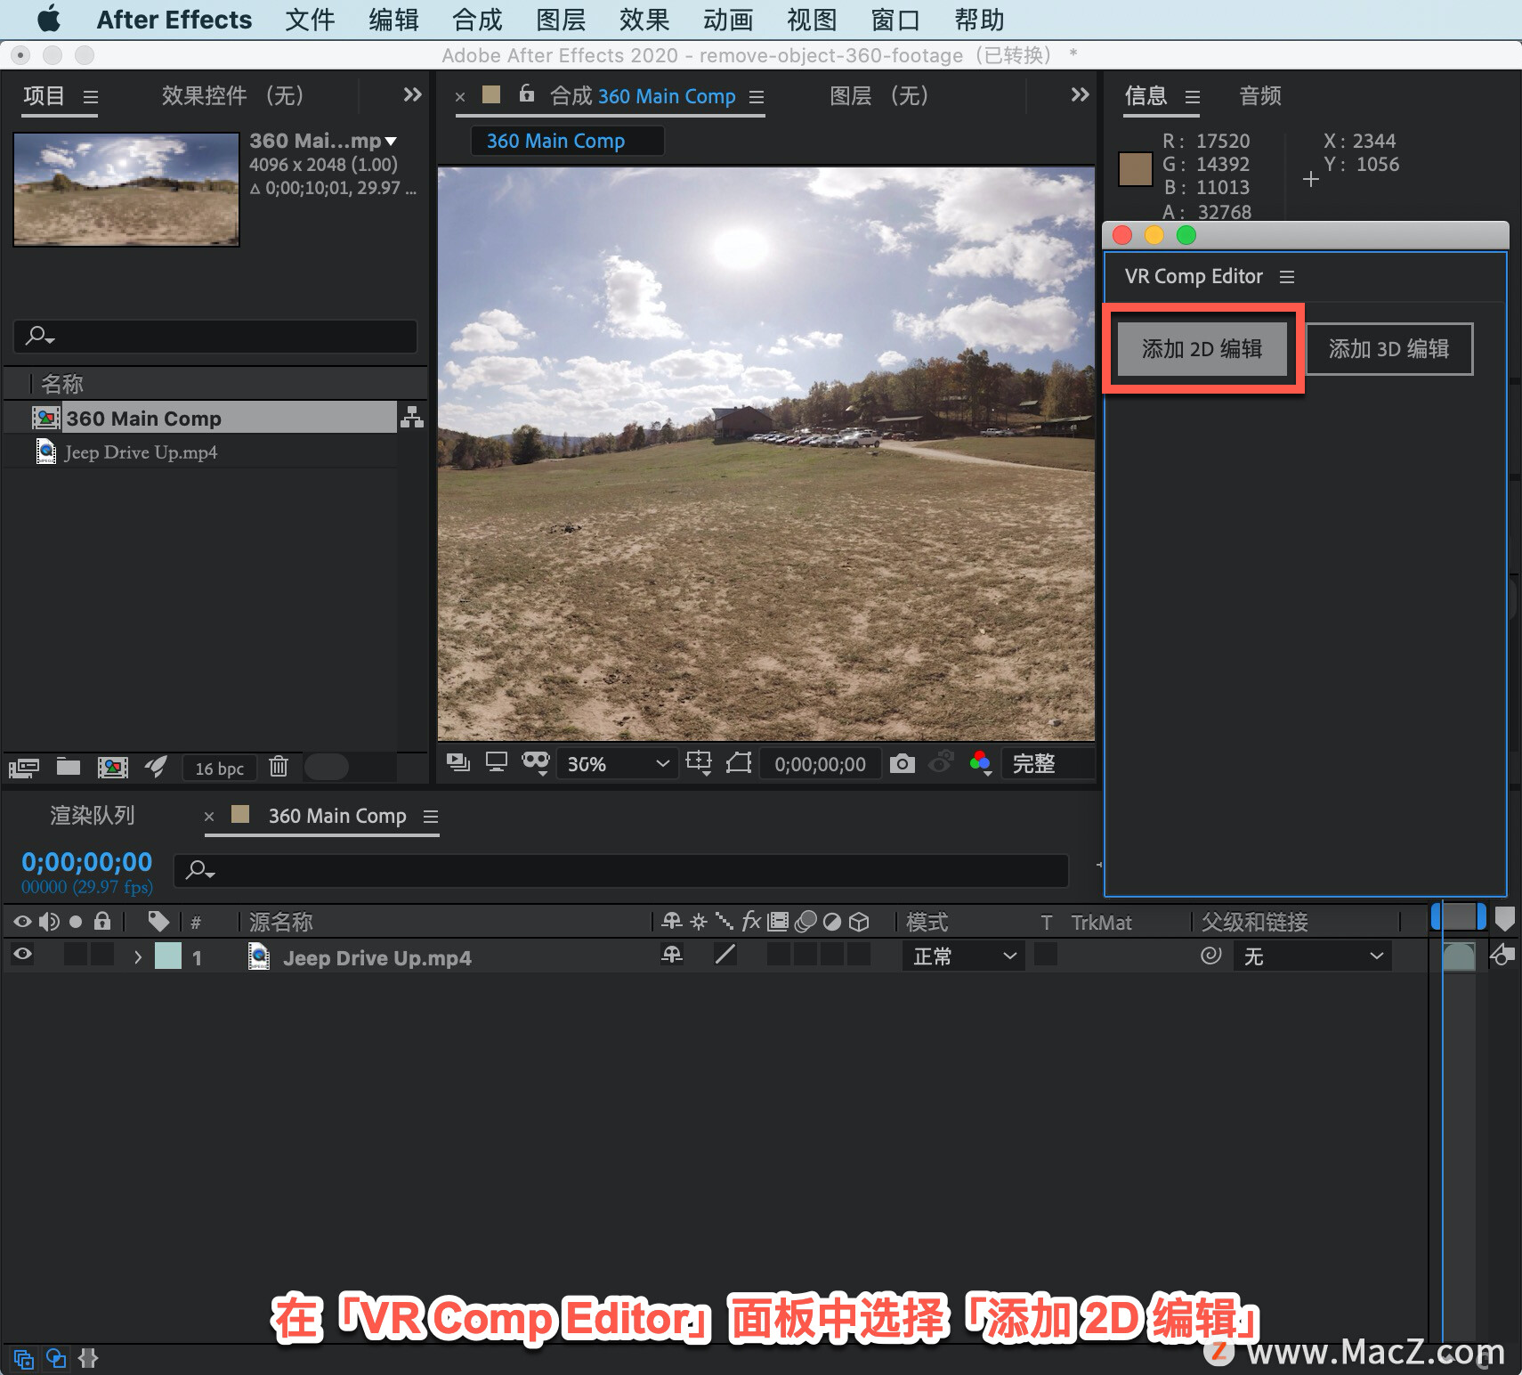Viewport: 1522px width, 1375px height.
Task: Click the timeline time navigator slider
Action: coord(1458,916)
